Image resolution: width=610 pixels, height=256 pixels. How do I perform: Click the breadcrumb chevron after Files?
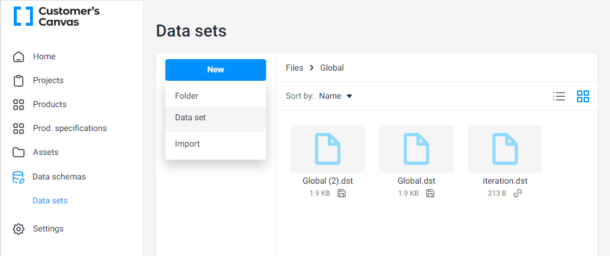coord(312,68)
